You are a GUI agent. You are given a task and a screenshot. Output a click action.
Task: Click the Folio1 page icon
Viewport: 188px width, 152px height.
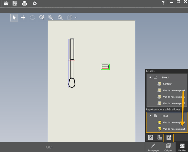tap(156, 116)
